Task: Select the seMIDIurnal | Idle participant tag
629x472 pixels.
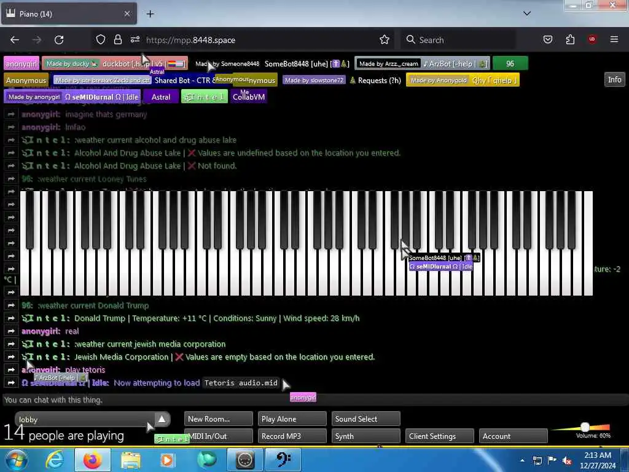Action: (72, 96)
